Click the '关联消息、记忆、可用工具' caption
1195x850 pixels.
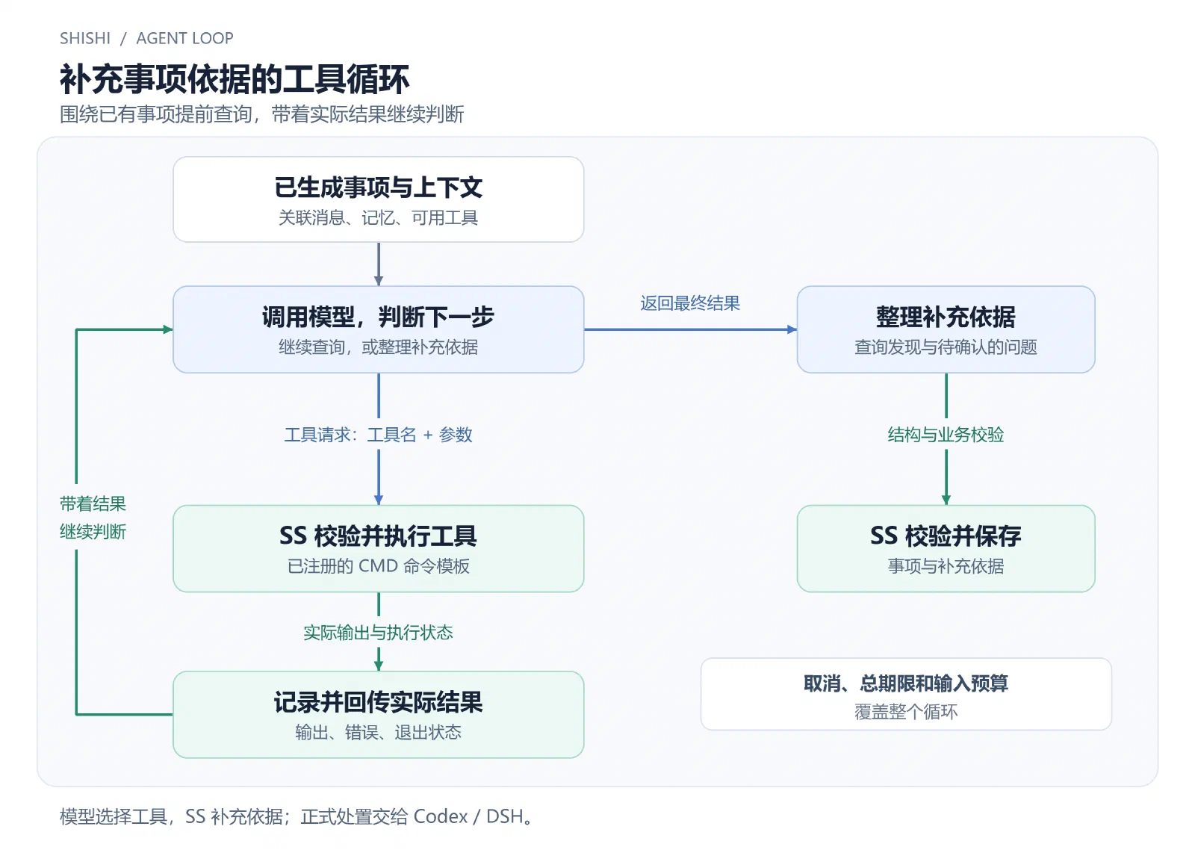coord(379,217)
